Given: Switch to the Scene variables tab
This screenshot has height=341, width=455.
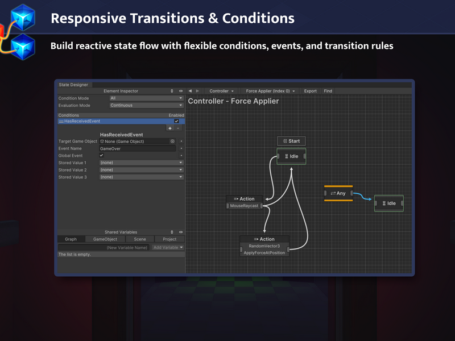Looking at the screenshot, I should coord(140,239).
